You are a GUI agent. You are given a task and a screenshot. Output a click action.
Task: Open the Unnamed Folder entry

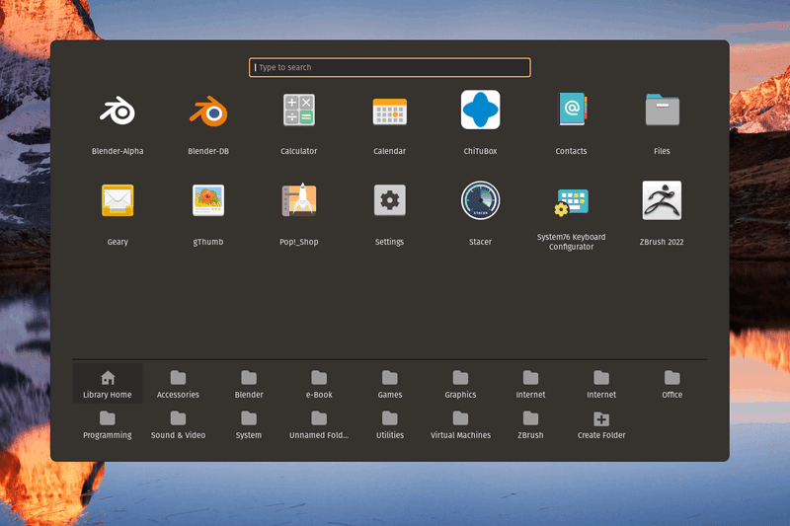(319, 424)
